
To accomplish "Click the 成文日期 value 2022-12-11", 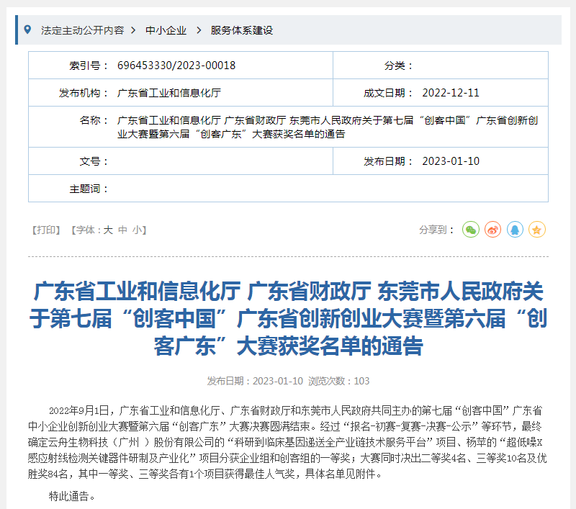I will 451,93.
